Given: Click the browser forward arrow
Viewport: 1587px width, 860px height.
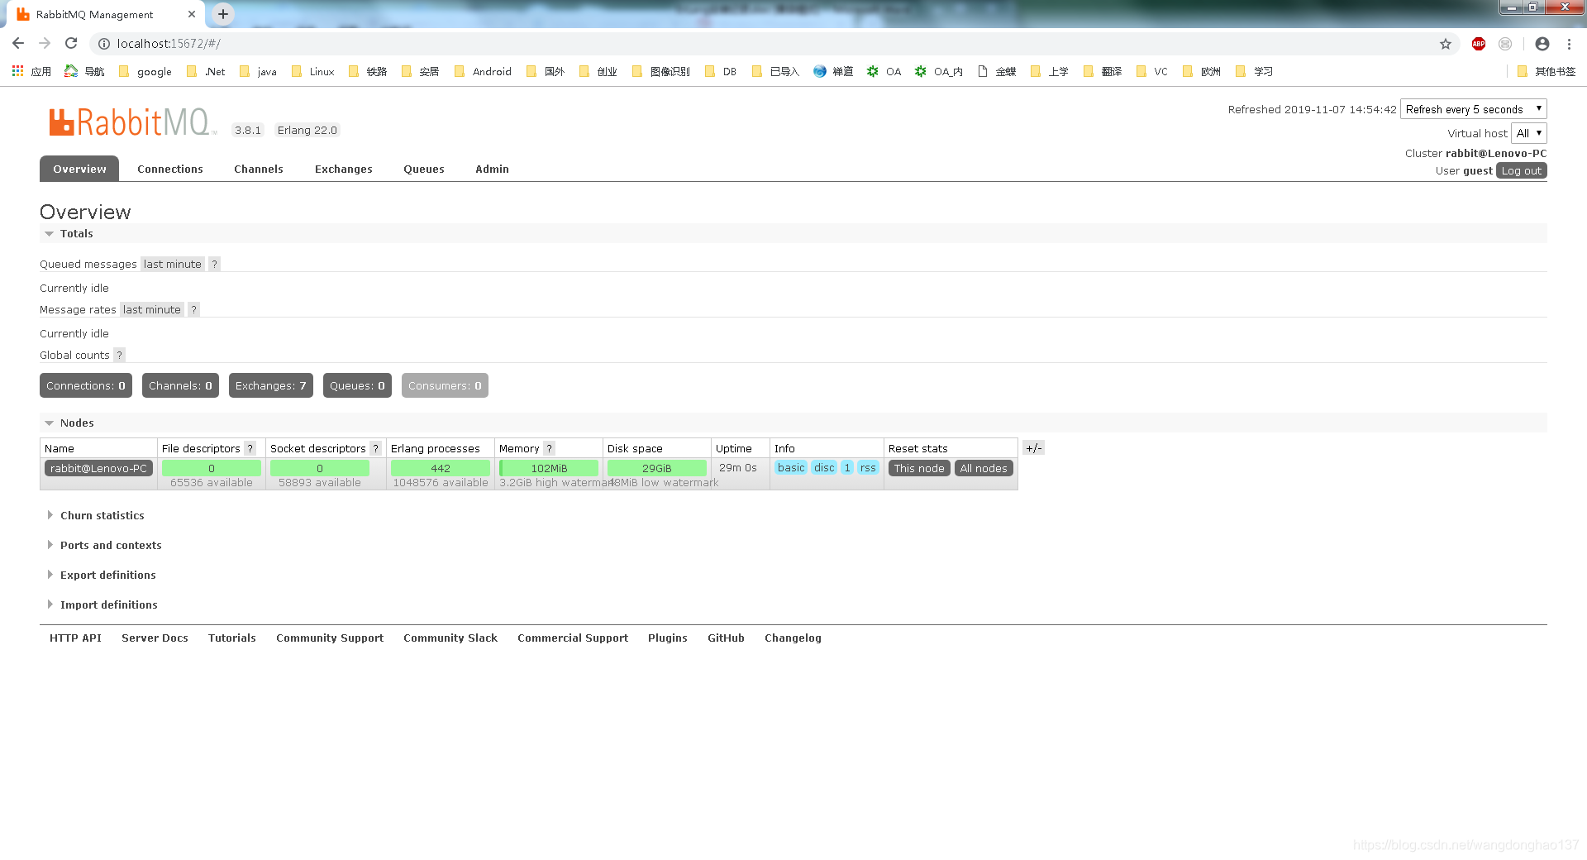Looking at the screenshot, I should [45, 44].
